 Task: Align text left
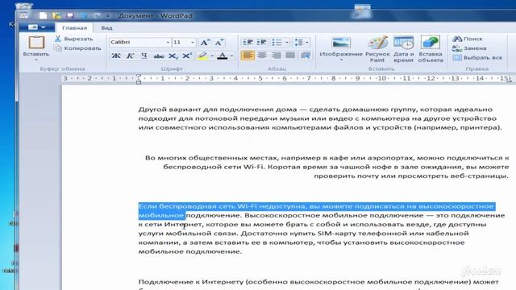tap(248, 56)
